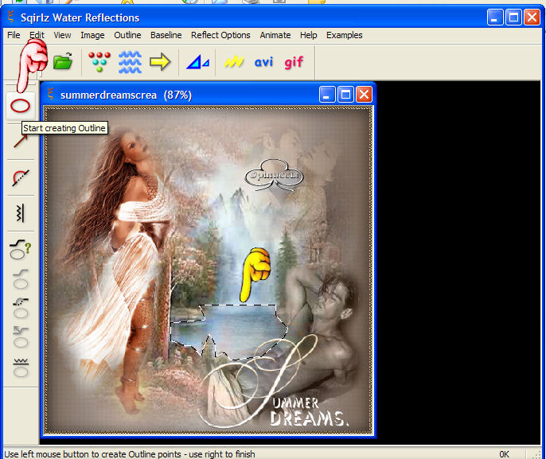Open the Examples menu

345,35
